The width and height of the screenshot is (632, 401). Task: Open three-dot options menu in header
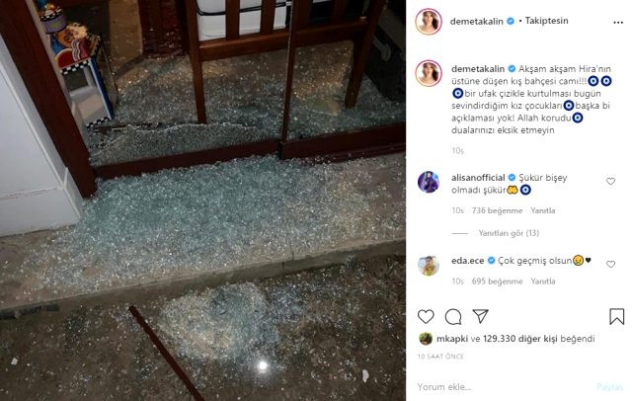(618, 23)
